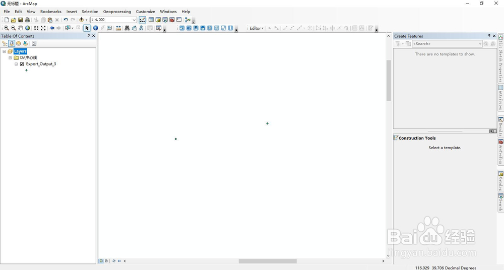This screenshot has height=270, width=504.
Task: Open Select Features tool dropdown arrow
Action: pos(72,28)
